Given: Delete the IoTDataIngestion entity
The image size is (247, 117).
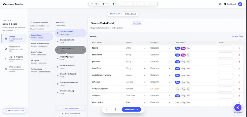Looking at the screenshot, I should (83, 50).
